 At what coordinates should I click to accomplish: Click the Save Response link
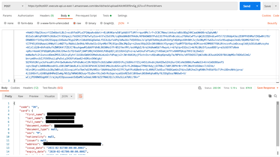pos(266,88)
